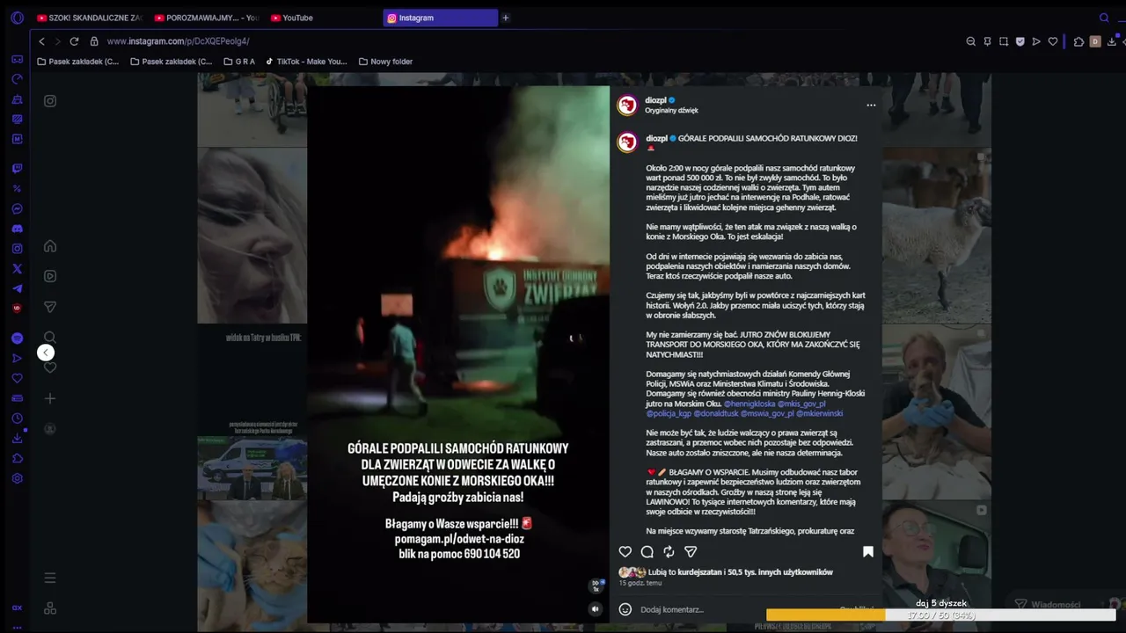The height and width of the screenshot is (633, 1126).
Task: Open a new browser tab with plus
Action: 506,18
